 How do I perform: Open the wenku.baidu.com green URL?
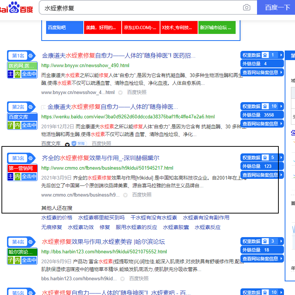(x=128, y=117)
